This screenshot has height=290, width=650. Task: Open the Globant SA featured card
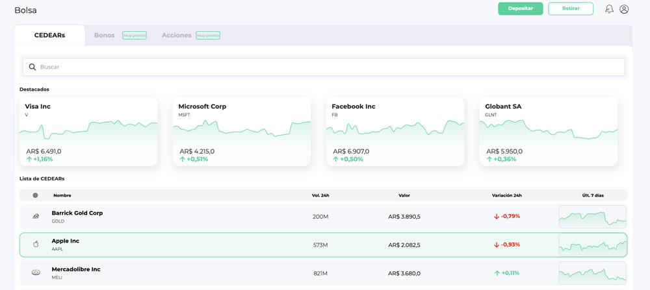point(549,132)
